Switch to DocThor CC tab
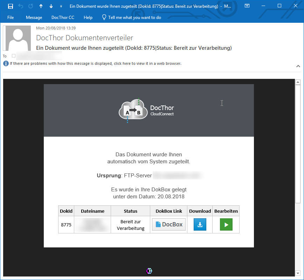This screenshot has width=304, height=280. [63, 18]
